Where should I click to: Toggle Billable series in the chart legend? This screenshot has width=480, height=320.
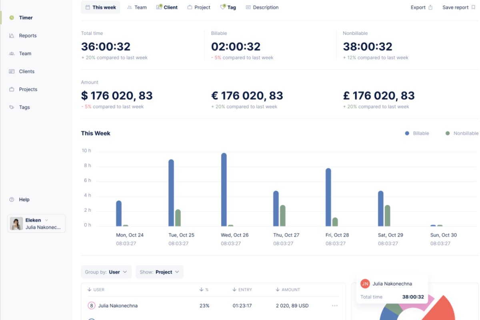[x=421, y=133]
